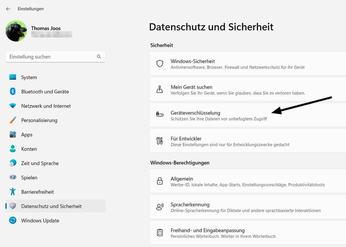Go to Barrierefreiheit settings
This screenshot has height=247, width=346.
pyautogui.click(x=55, y=192)
